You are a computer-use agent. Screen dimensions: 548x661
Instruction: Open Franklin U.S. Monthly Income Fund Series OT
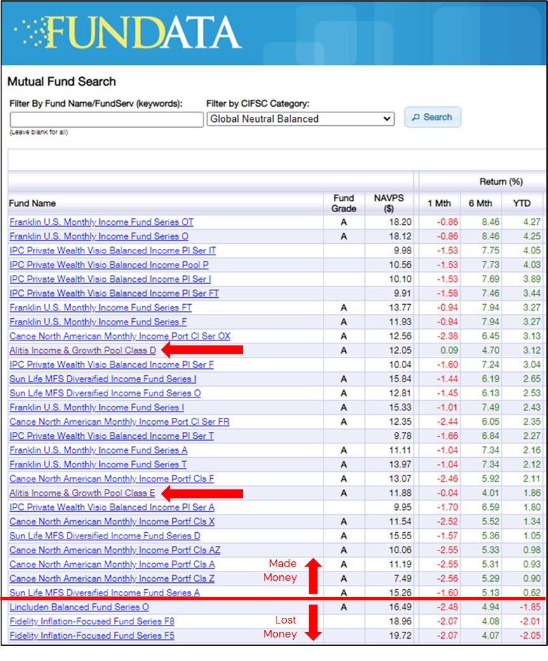pos(101,222)
